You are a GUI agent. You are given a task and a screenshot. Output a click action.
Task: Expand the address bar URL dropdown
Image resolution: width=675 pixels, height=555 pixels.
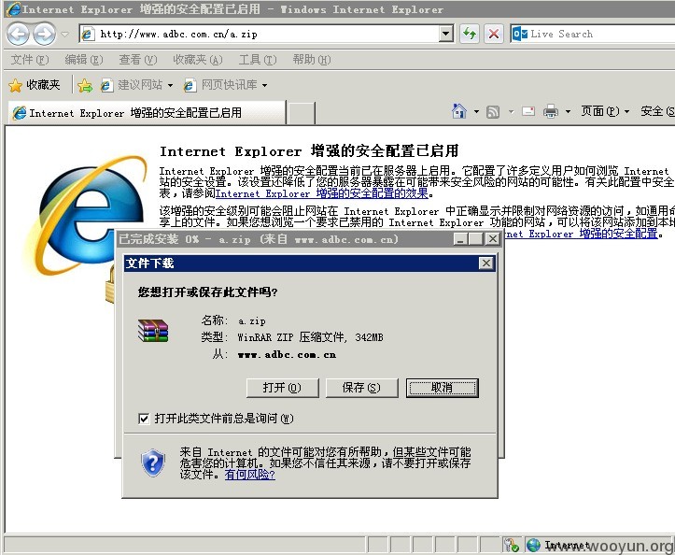(446, 34)
